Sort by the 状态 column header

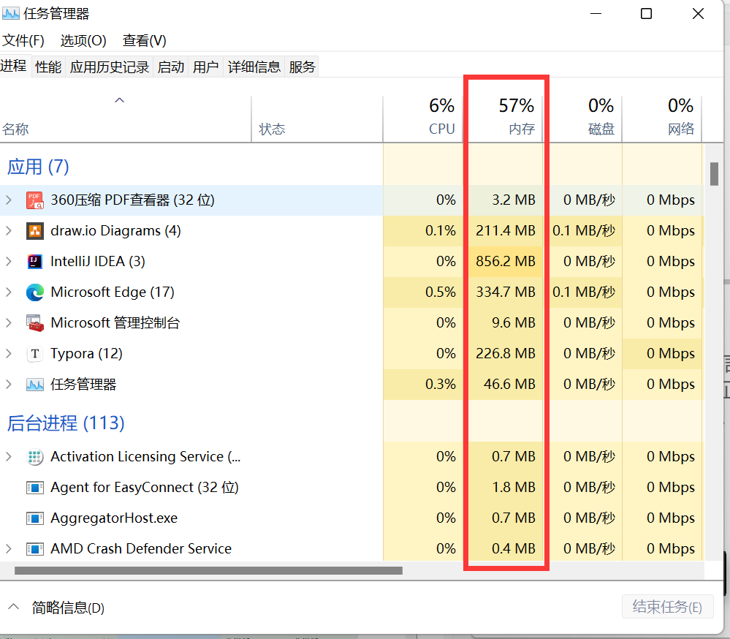click(x=317, y=119)
